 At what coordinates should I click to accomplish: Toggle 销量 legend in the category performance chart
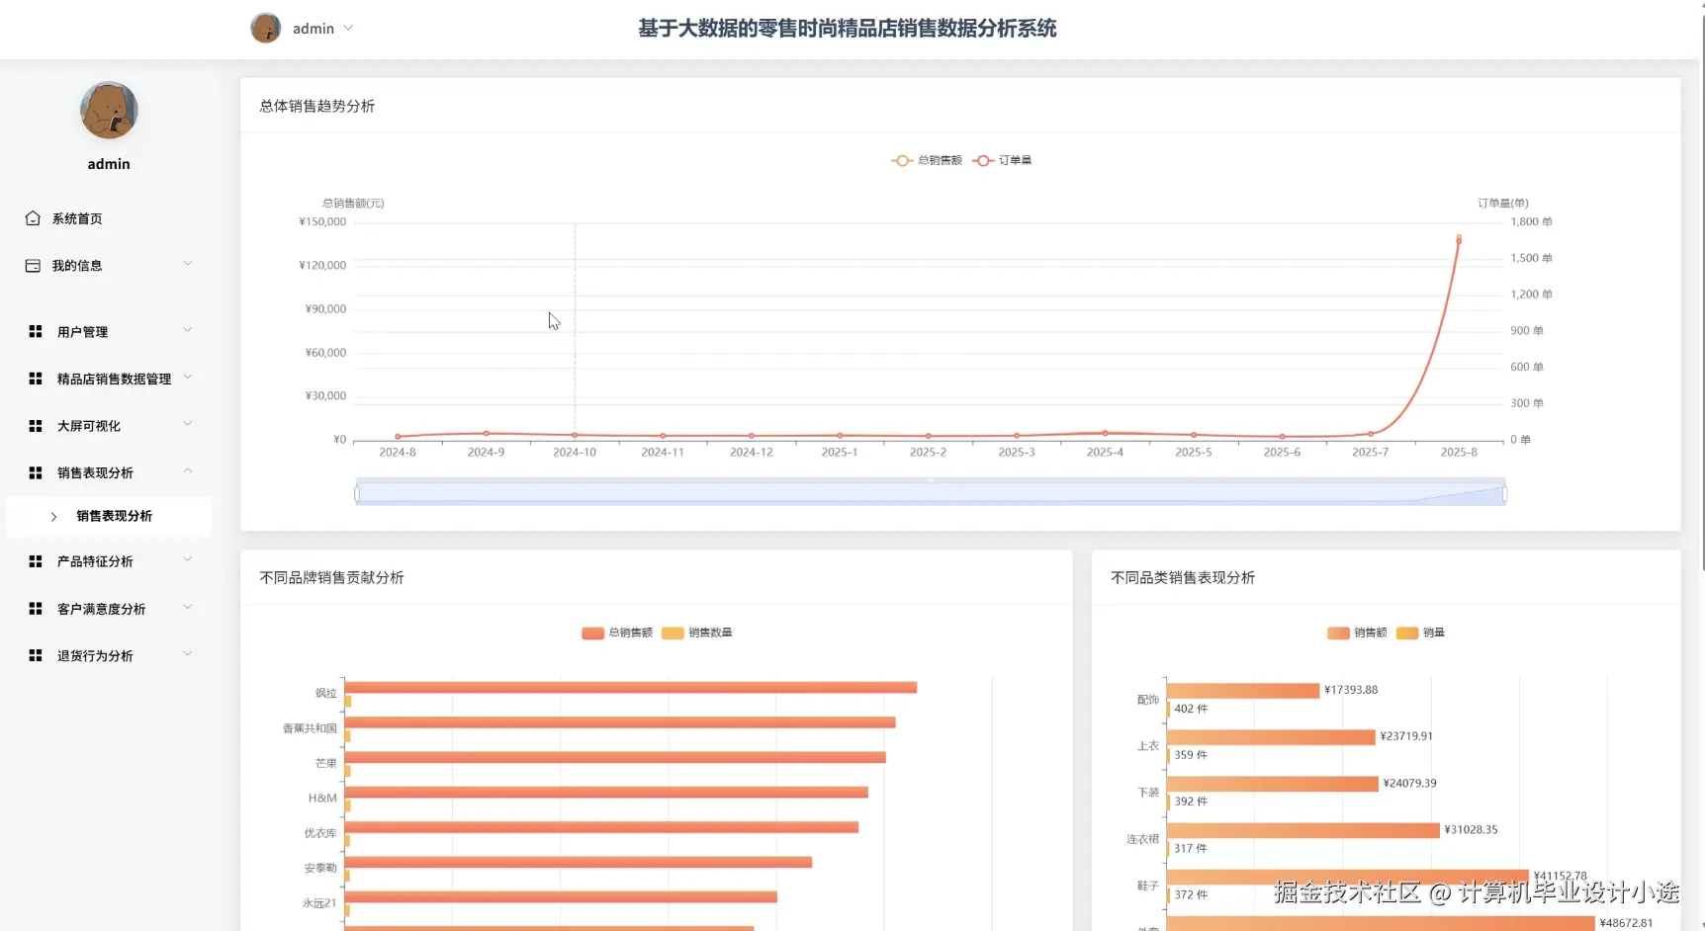(1420, 633)
